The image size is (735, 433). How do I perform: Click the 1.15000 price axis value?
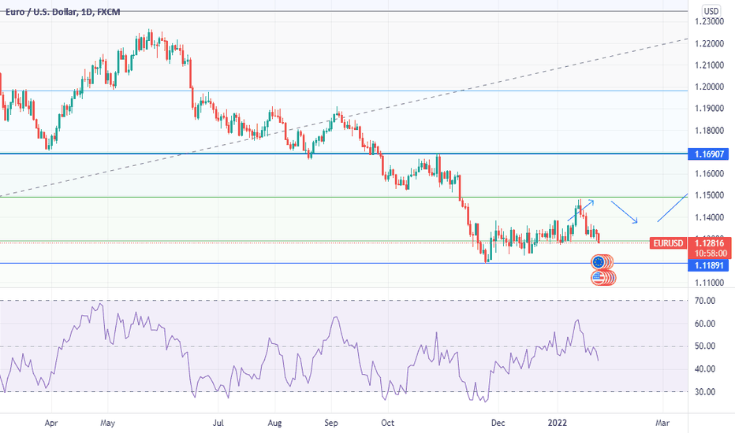click(x=709, y=195)
